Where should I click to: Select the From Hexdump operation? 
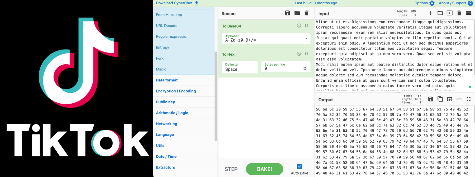184,15
